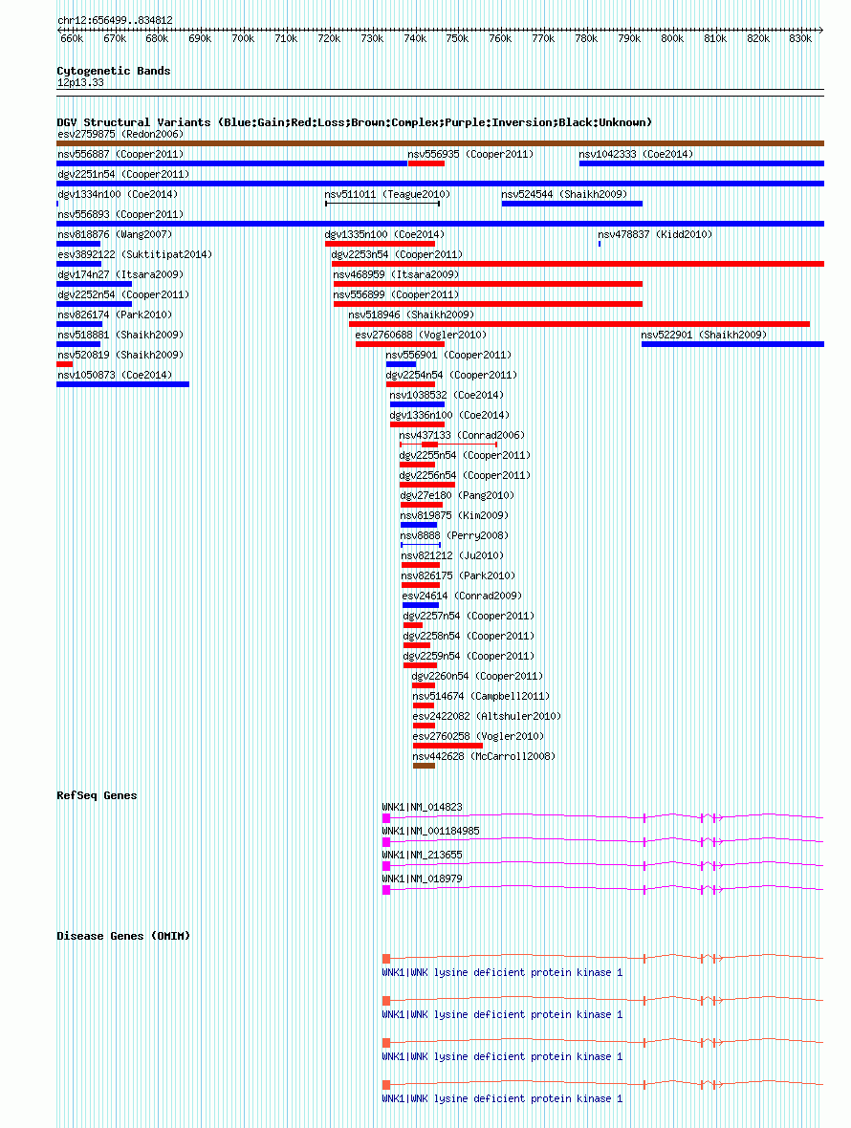Open dgv1335n100 (Coe2014) label
The height and width of the screenshot is (1128, 851).
click(384, 235)
